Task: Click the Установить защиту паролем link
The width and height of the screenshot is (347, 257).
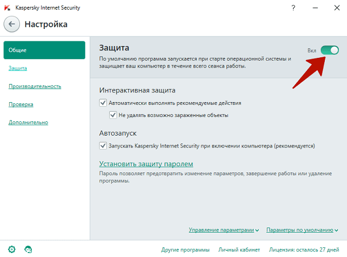Action: tap(150, 164)
